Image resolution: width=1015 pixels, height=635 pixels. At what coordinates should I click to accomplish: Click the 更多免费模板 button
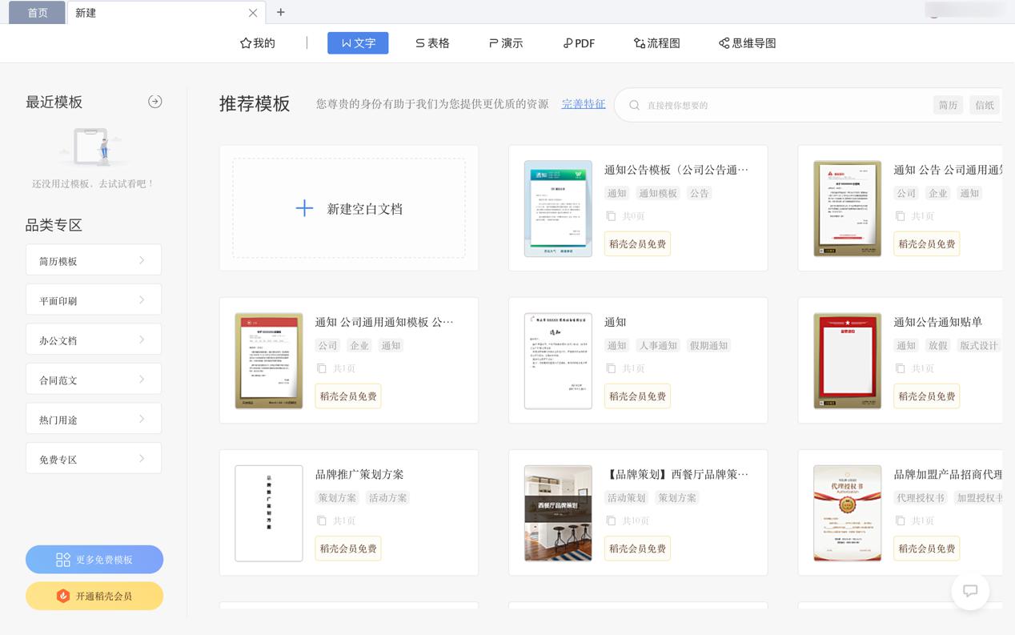pyautogui.click(x=94, y=560)
